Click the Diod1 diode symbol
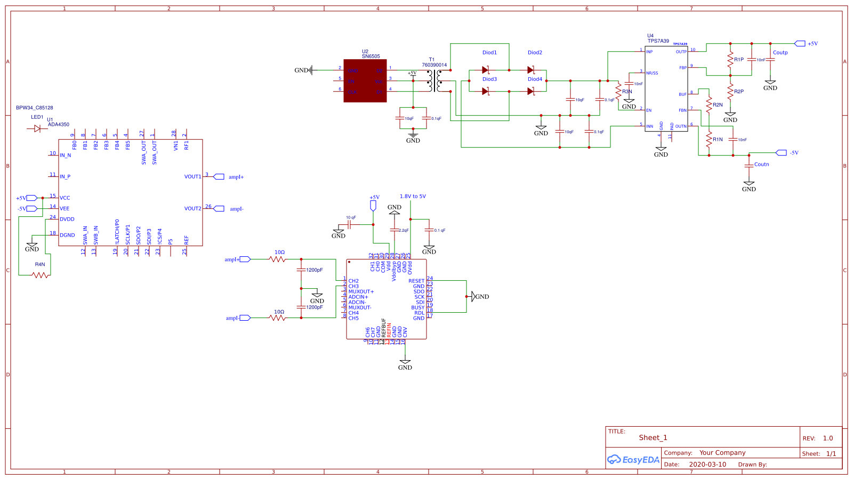 [484, 69]
